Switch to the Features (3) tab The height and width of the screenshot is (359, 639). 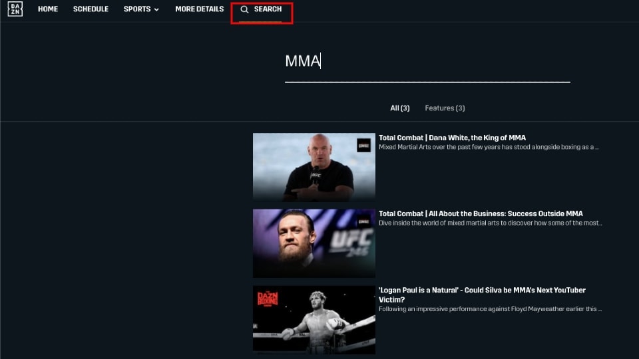tap(445, 108)
